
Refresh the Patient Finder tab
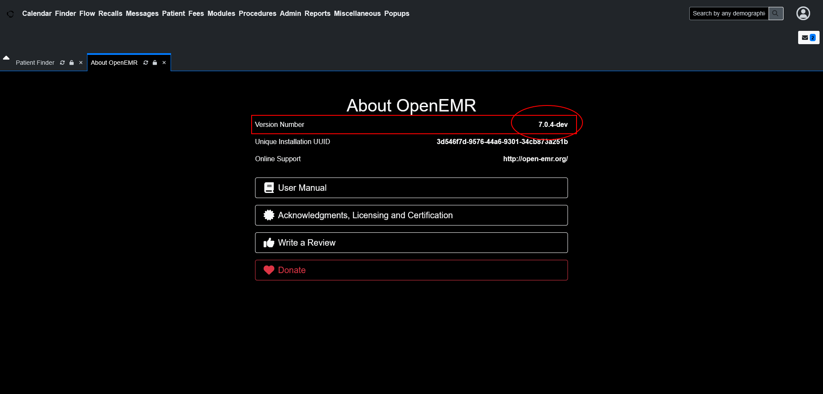tap(63, 63)
